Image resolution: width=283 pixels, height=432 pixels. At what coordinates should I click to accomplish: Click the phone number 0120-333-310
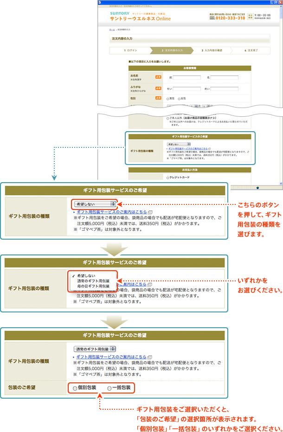[230, 18]
